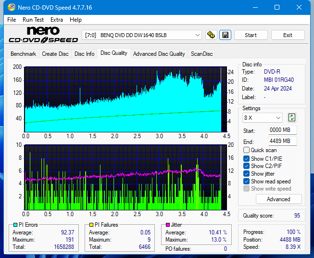
Task: Switch to the Disc Info tab
Action: 84,54
